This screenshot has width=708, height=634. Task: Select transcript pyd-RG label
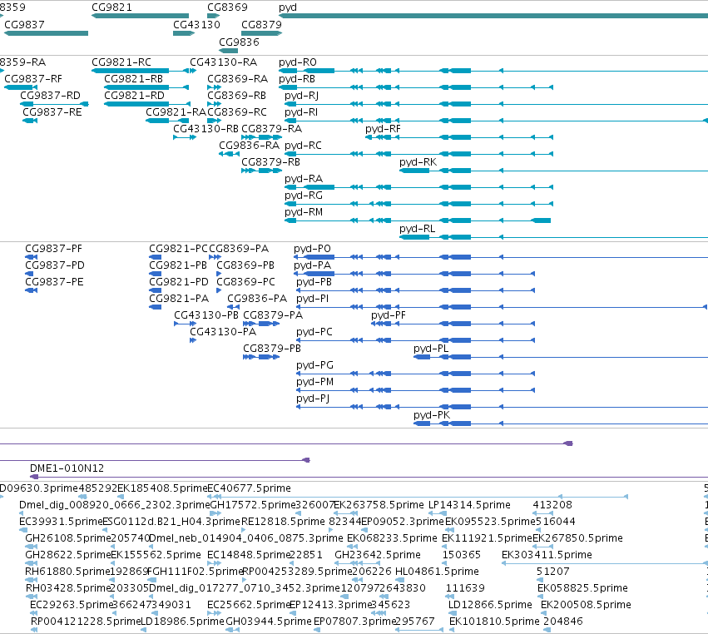pos(304,196)
